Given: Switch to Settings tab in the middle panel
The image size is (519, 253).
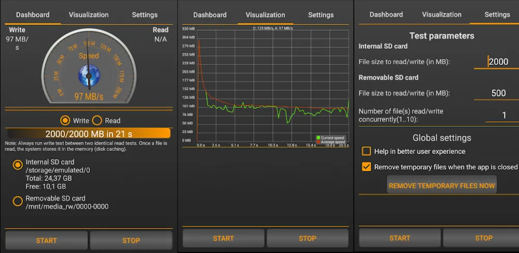Looking at the screenshot, I should (x=321, y=15).
